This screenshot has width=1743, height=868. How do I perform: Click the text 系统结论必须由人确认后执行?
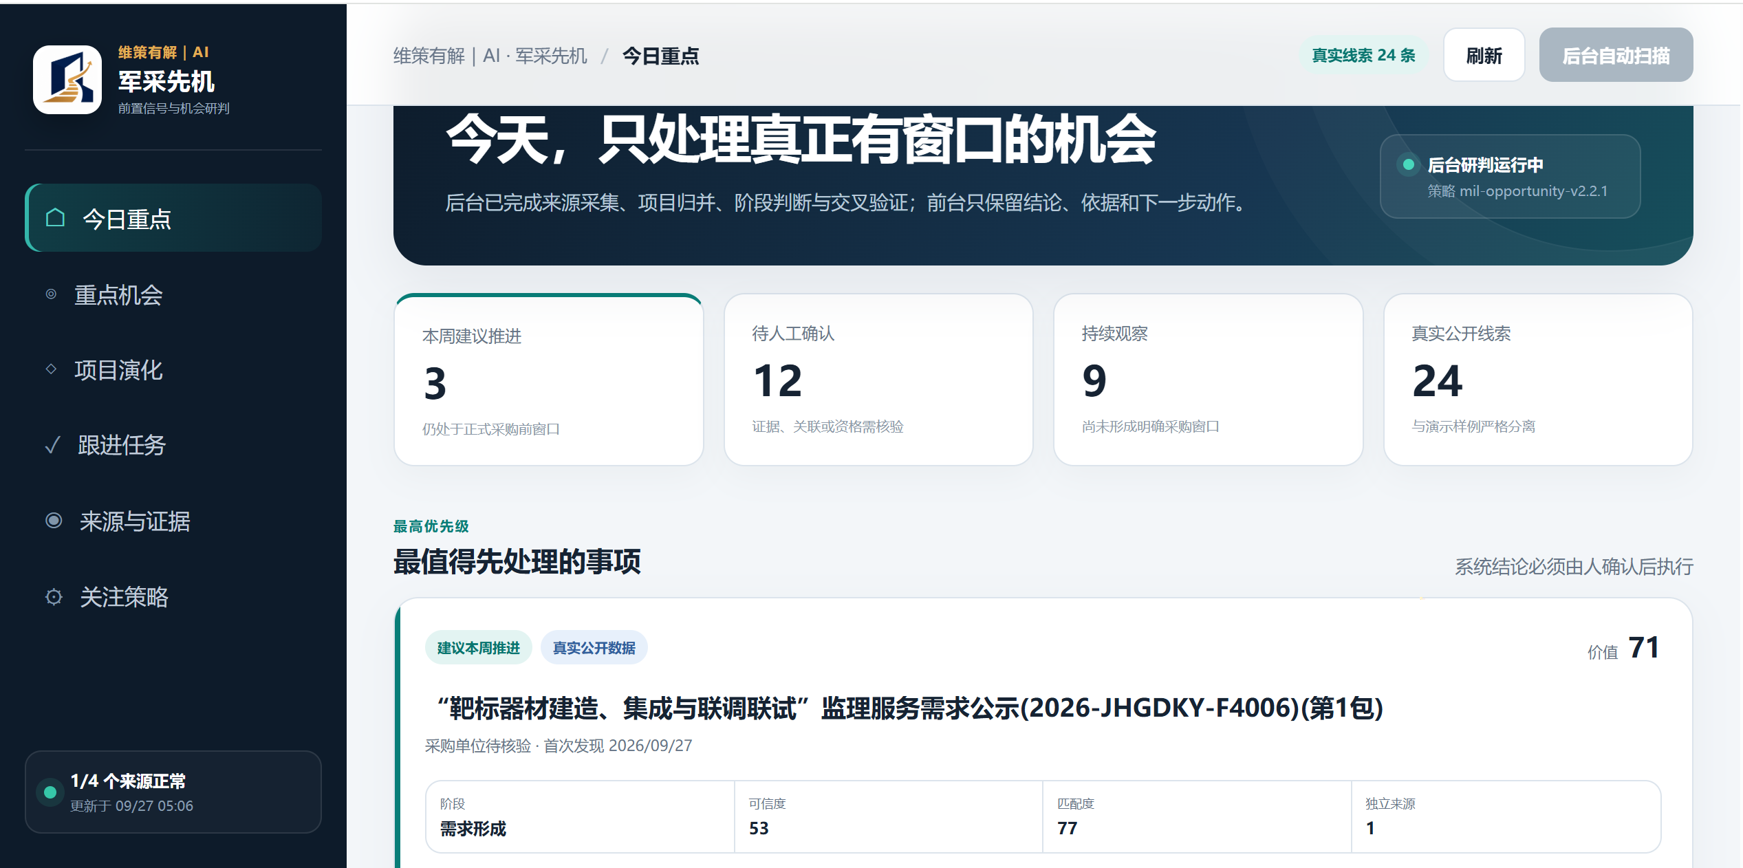click(x=1574, y=566)
